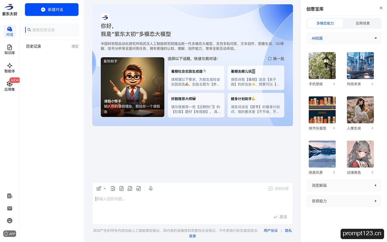Click the document upload icon in input toolbar

(x=121, y=188)
